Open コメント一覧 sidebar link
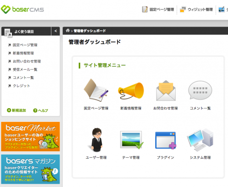This screenshot has height=187, width=228. click(23, 77)
